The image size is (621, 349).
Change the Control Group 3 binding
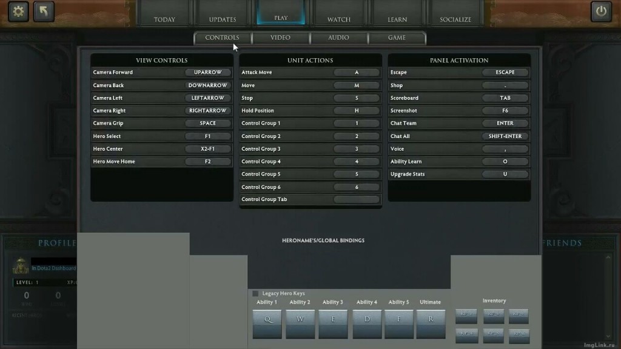point(357,149)
